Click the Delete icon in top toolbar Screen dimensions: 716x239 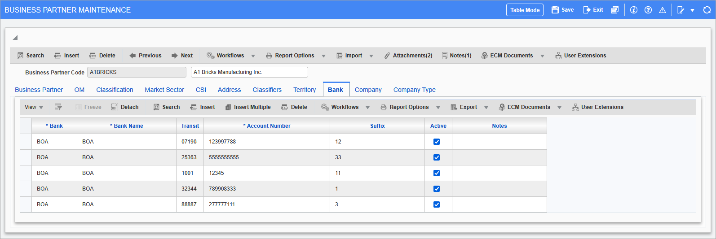[93, 56]
